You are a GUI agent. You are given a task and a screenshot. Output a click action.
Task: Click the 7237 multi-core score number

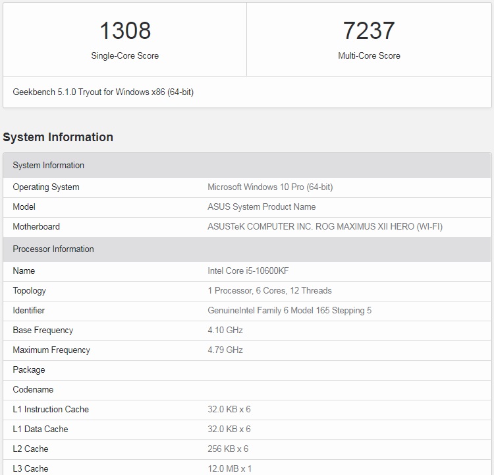pos(369,30)
